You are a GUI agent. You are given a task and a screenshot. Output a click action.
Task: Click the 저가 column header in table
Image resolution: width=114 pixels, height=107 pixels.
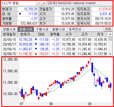pos(100,34)
